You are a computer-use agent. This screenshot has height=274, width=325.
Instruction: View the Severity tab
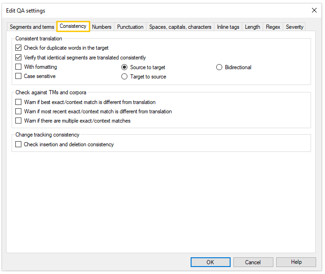[294, 27]
